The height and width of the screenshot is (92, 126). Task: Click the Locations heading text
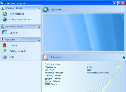[56, 10]
